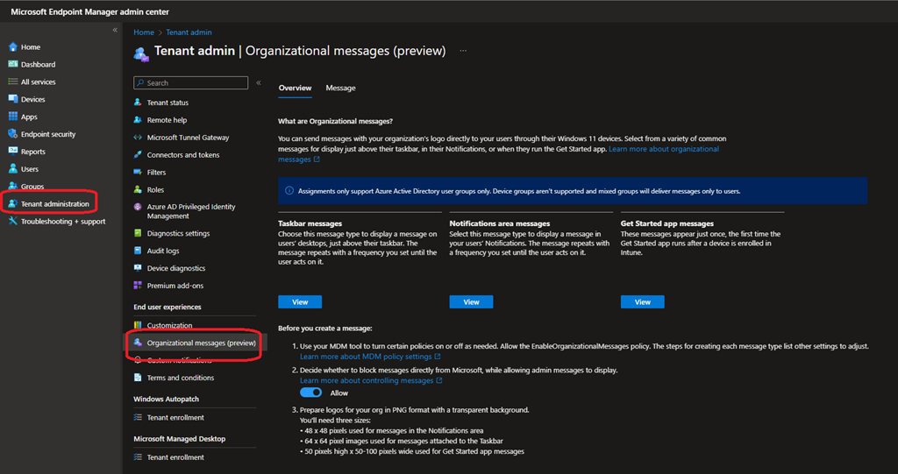
Task: Open Organizational messages (preview) menu item
Action: tap(201, 343)
